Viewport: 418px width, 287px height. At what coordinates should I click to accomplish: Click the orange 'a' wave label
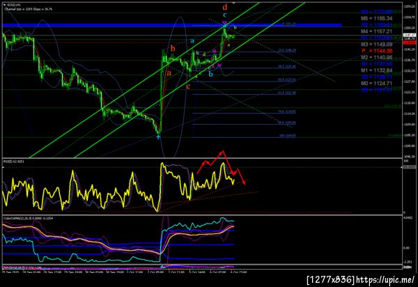169,72
